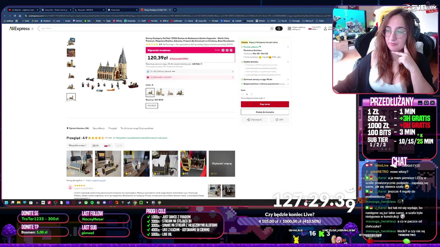Image resolution: width=440 pixels, height=247 pixels.
Task: Open Chrome from the taskbar
Action: pyautogui.click(x=135, y=202)
